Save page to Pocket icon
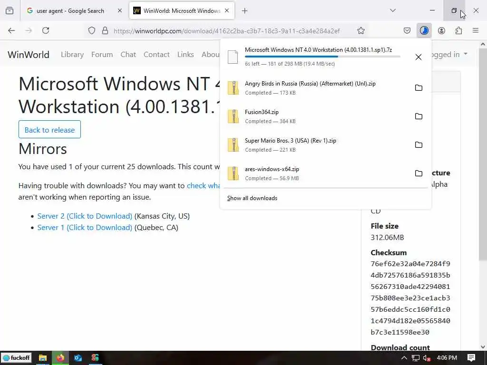Screen dimensions: 487x365 pyautogui.click(x=407, y=30)
